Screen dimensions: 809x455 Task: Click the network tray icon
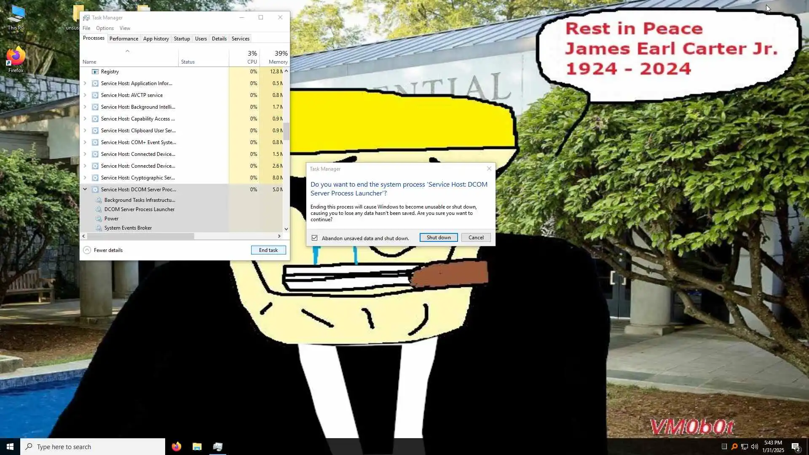click(745, 447)
